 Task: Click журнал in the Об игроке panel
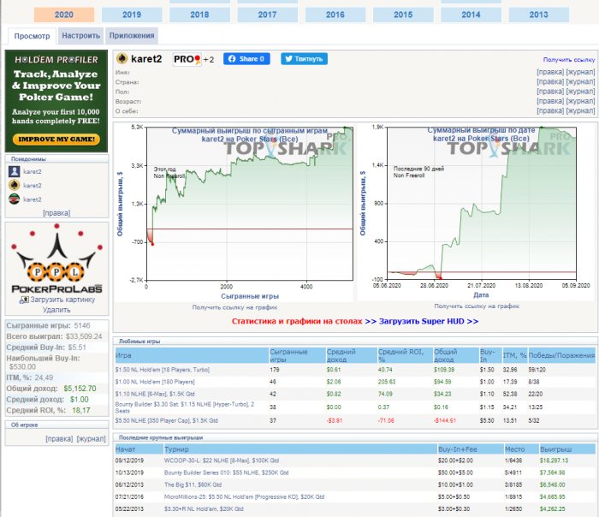92,438
